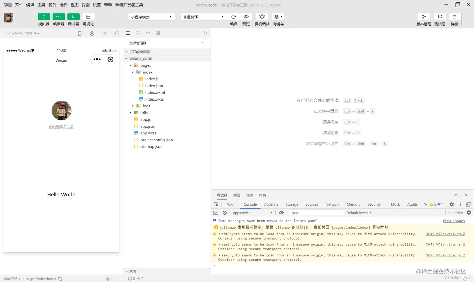
Task: Open app.json file
Action: click(148, 126)
